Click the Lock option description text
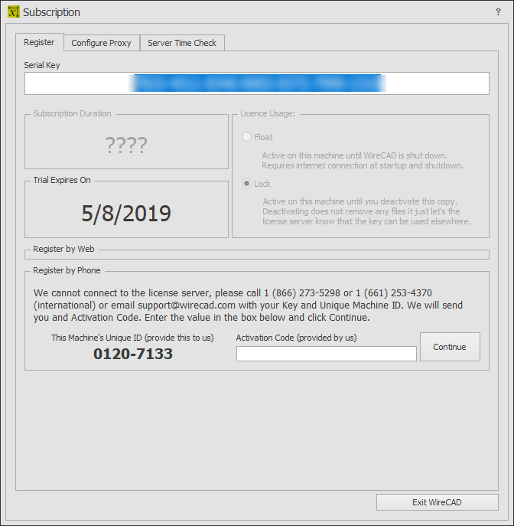 click(366, 211)
